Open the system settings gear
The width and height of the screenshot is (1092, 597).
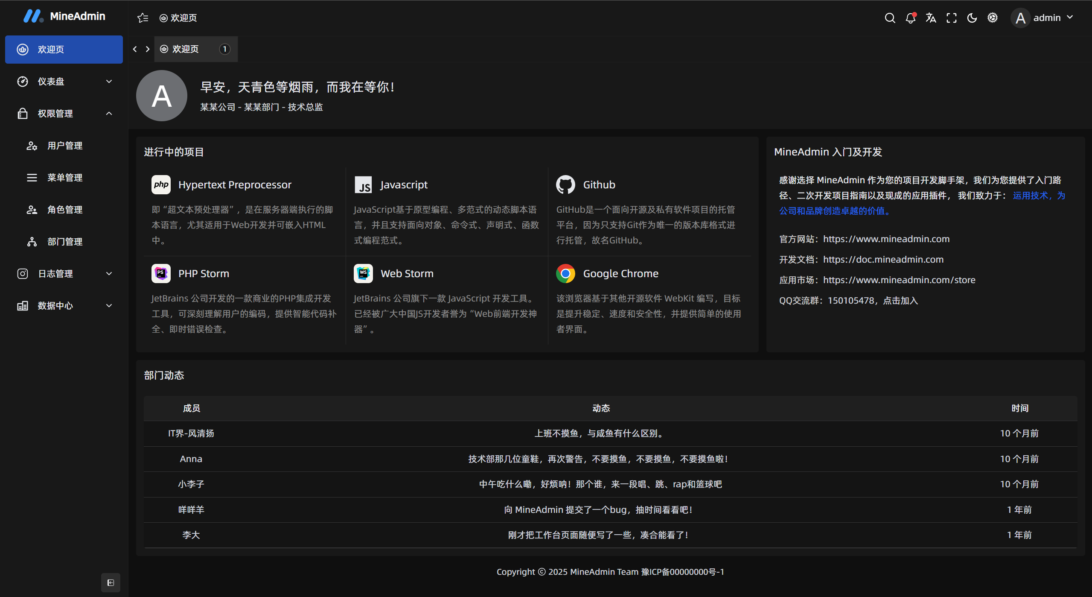point(993,18)
